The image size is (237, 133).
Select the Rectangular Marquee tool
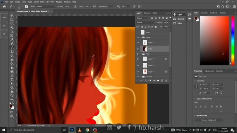coord(11,20)
